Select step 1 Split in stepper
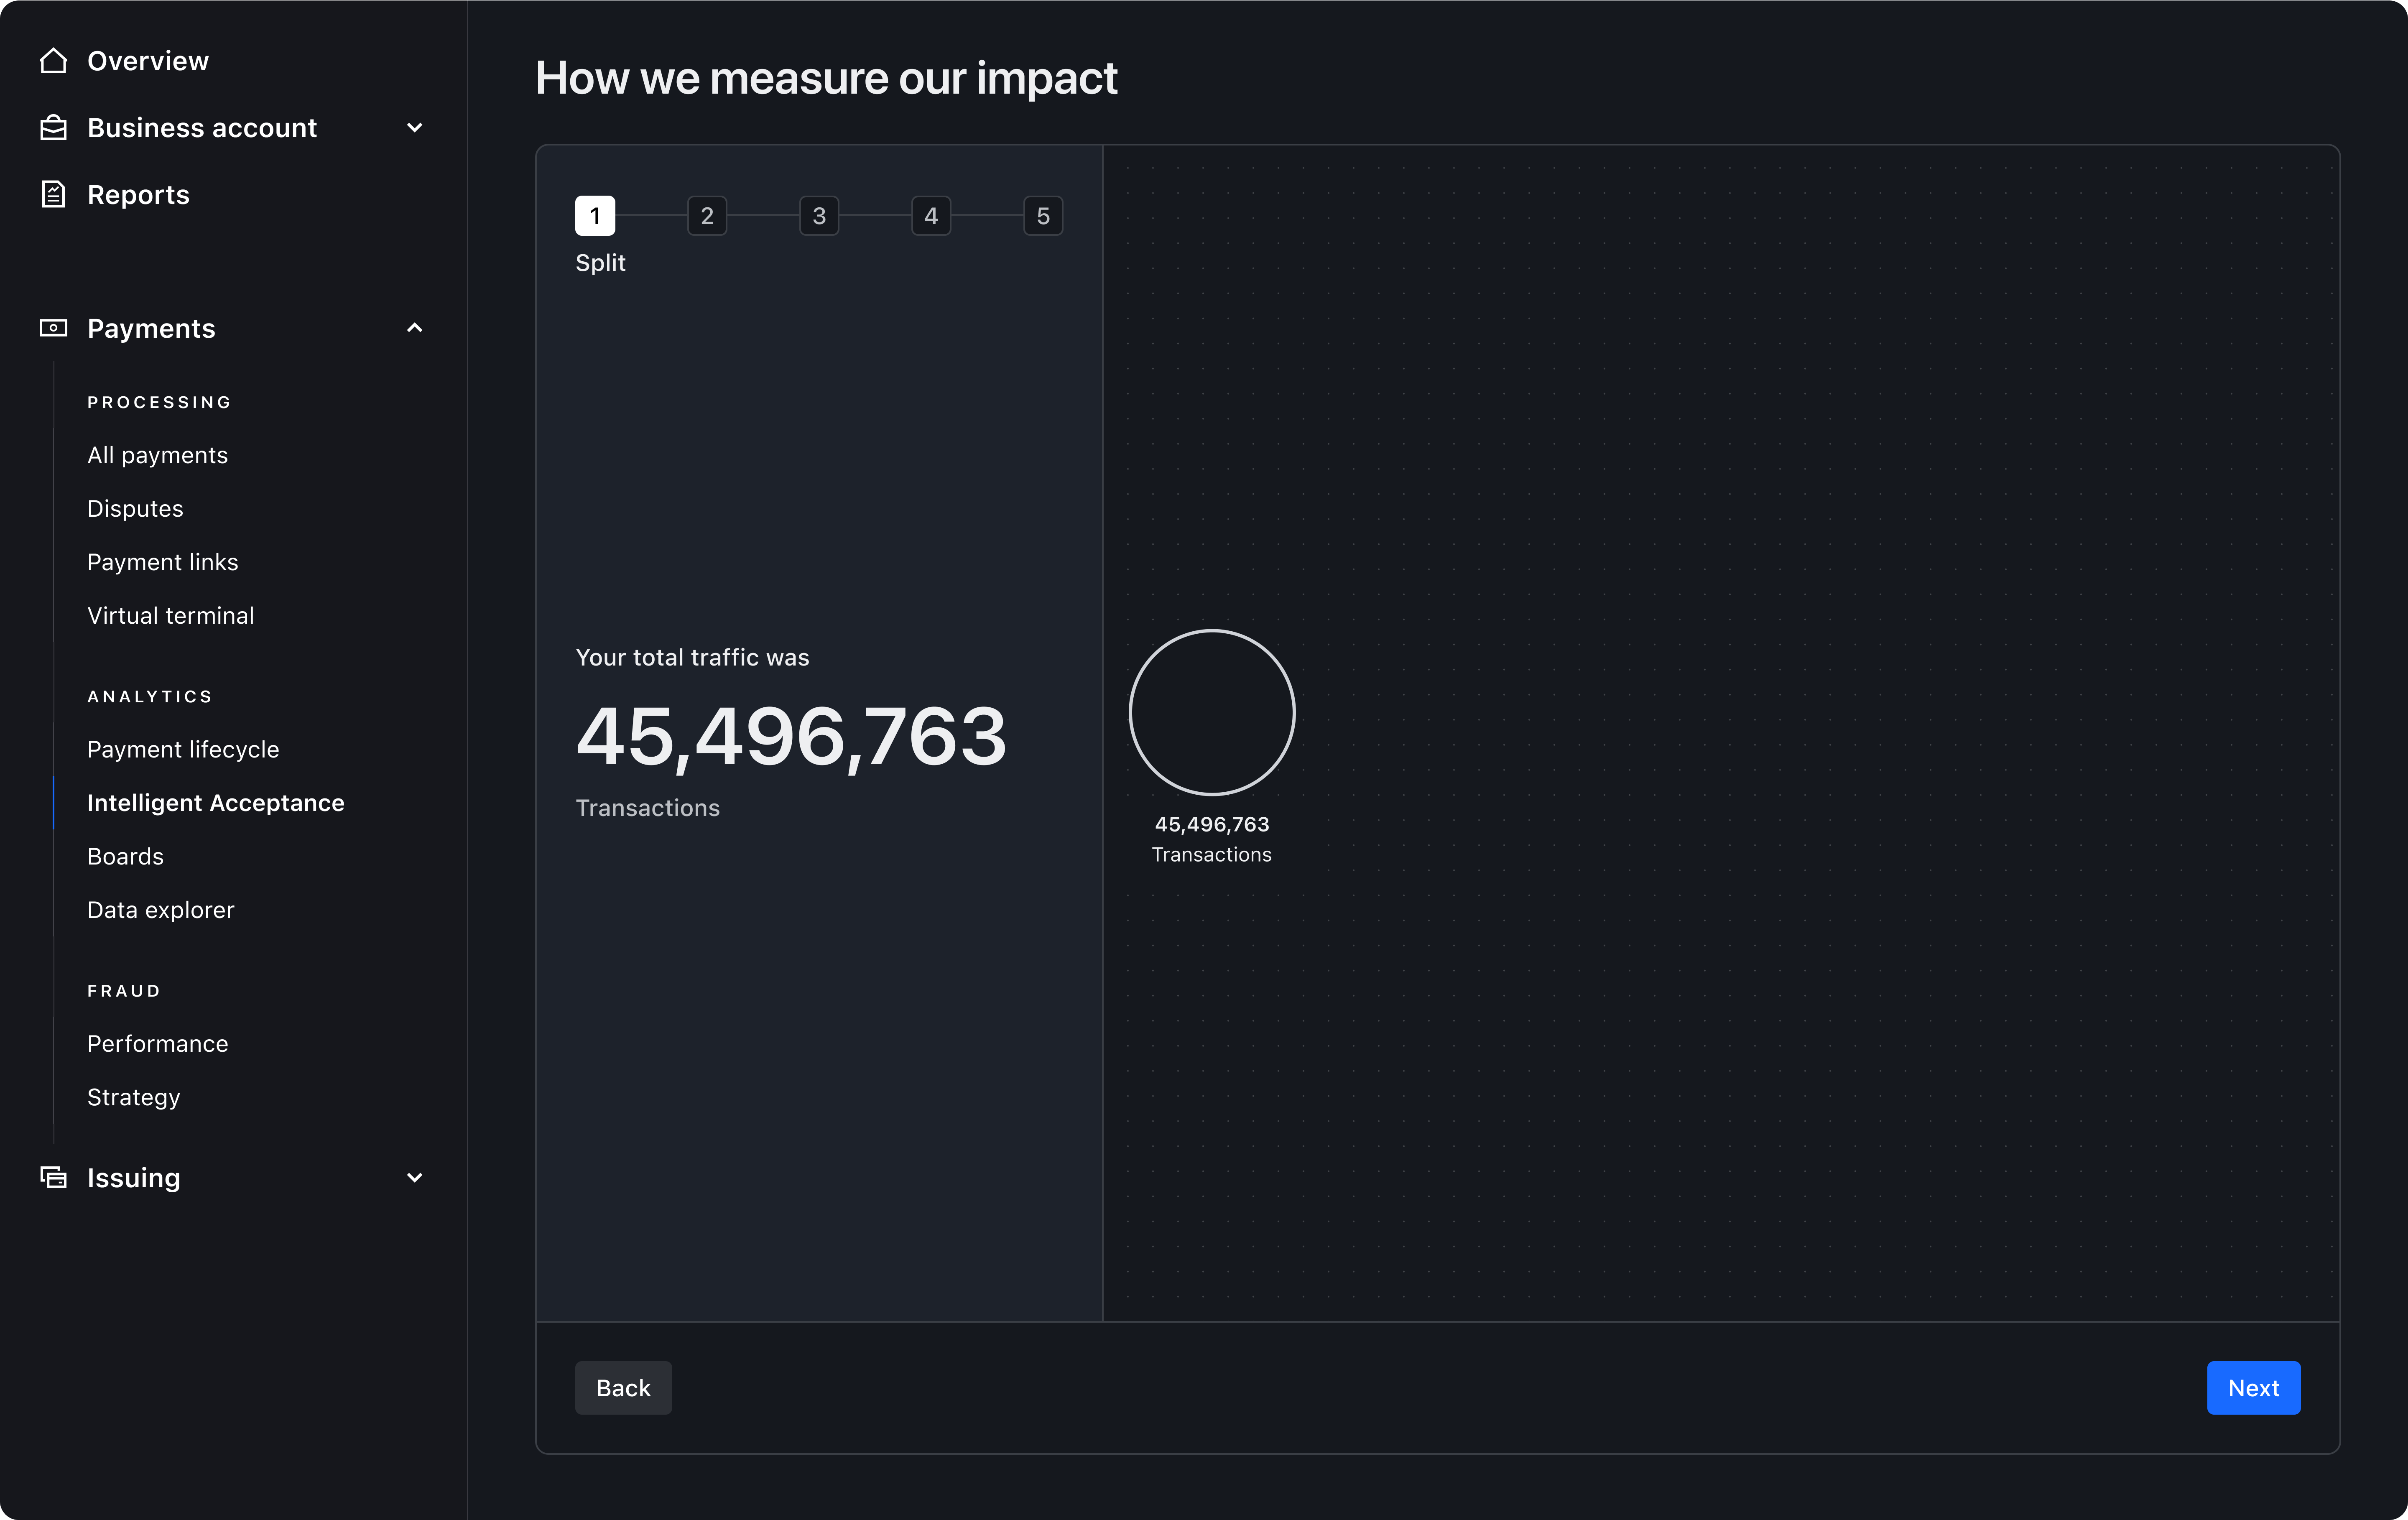This screenshot has height=1520, width=2408. [595, 216]
